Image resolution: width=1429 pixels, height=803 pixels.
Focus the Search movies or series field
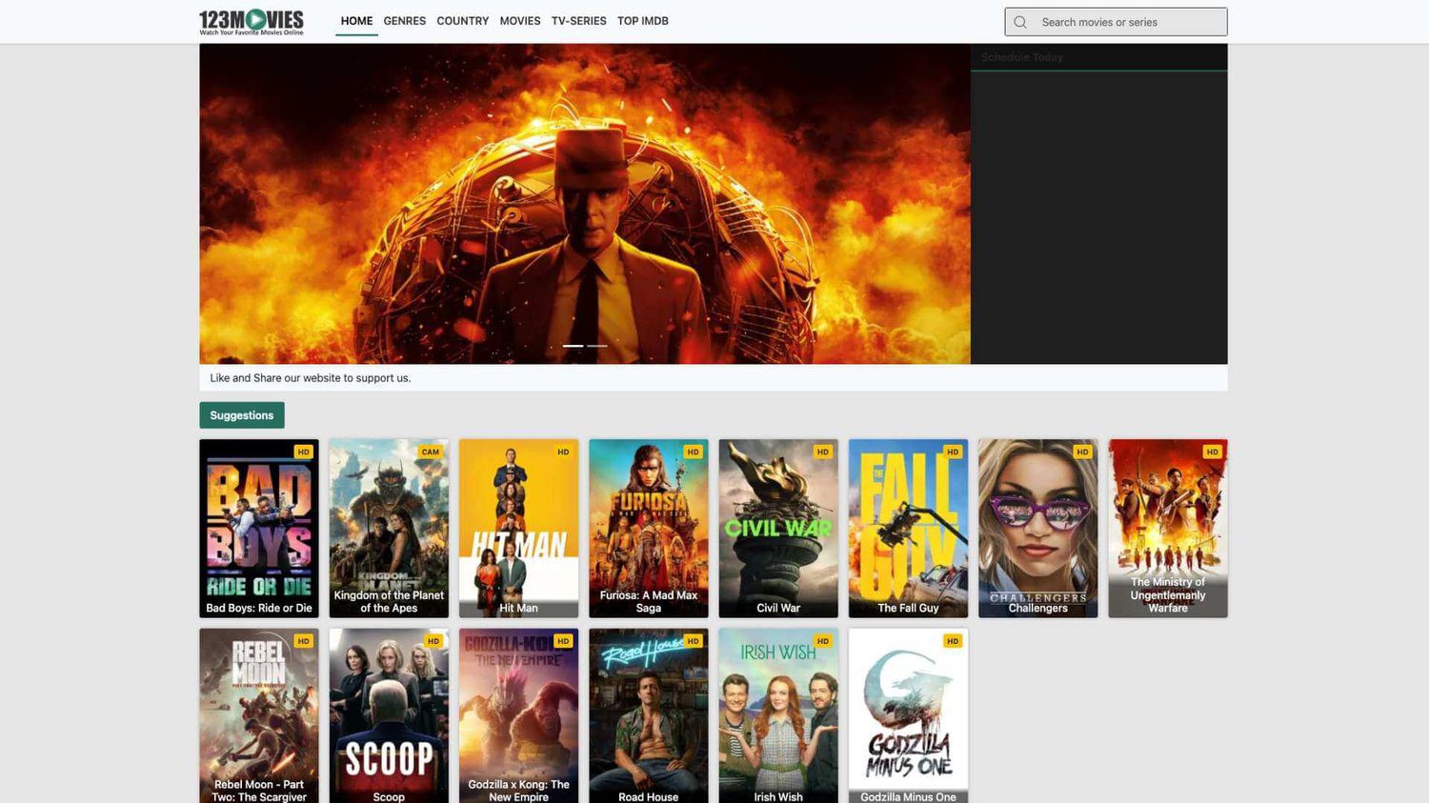click(1116, 22)
